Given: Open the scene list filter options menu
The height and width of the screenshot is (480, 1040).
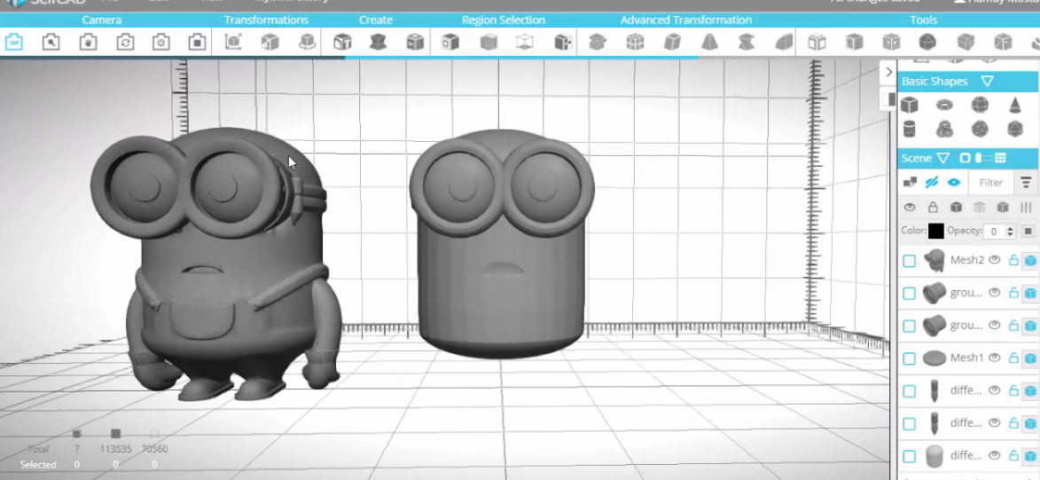Looking at the screenshot, I should [1026, 182].
